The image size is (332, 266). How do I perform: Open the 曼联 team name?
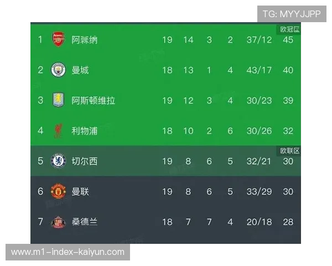(x=80, y=192)
